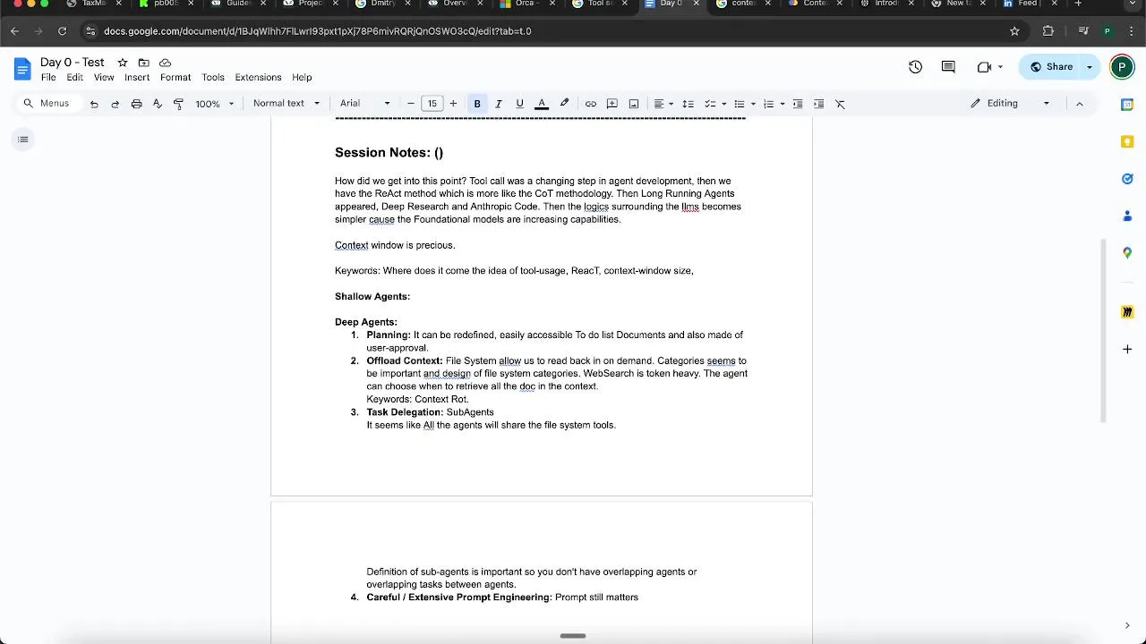The image size is (1146, 644).
Task: Open the File menu
Action: (x=48, y=78)
